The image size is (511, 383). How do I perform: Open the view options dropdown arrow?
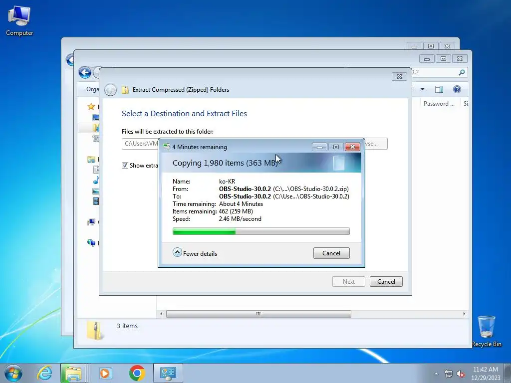422,89
